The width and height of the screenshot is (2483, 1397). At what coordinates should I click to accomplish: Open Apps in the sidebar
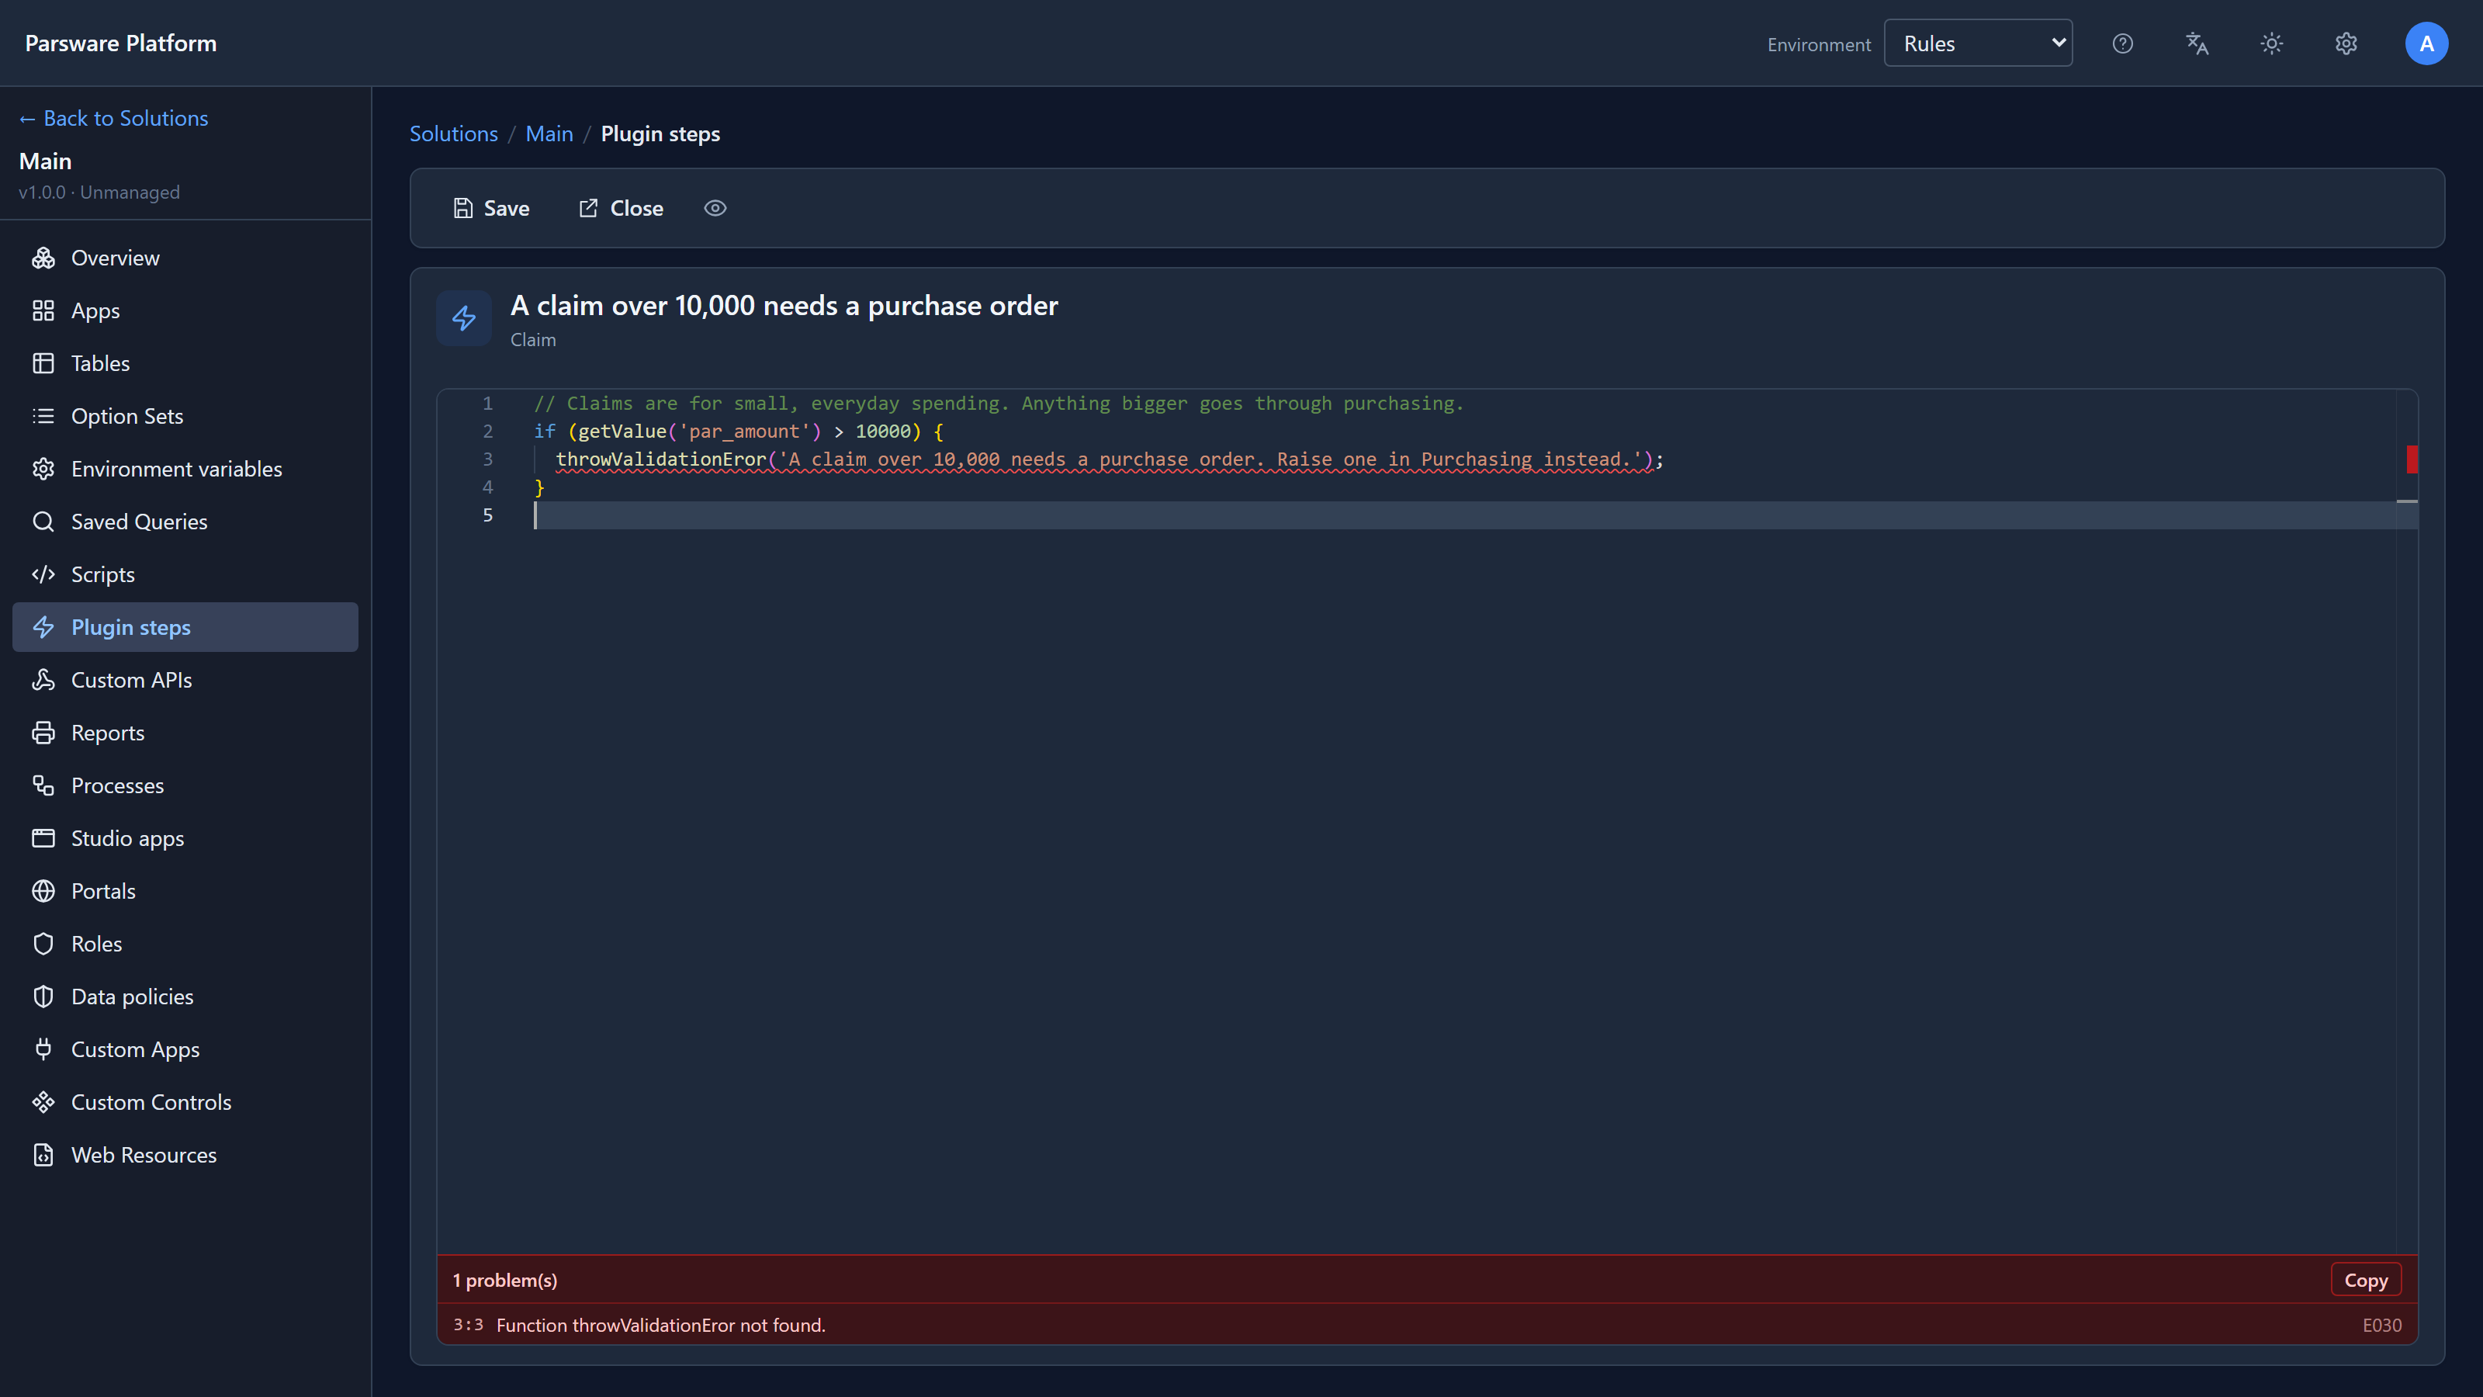coord(185,310)
